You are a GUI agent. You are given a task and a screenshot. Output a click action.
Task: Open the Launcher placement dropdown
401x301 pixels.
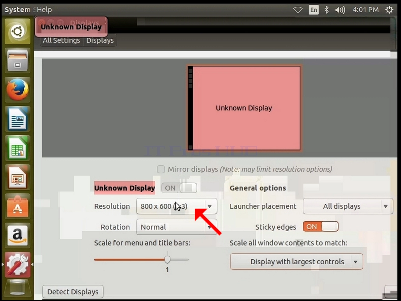click(x=348, y=206)
